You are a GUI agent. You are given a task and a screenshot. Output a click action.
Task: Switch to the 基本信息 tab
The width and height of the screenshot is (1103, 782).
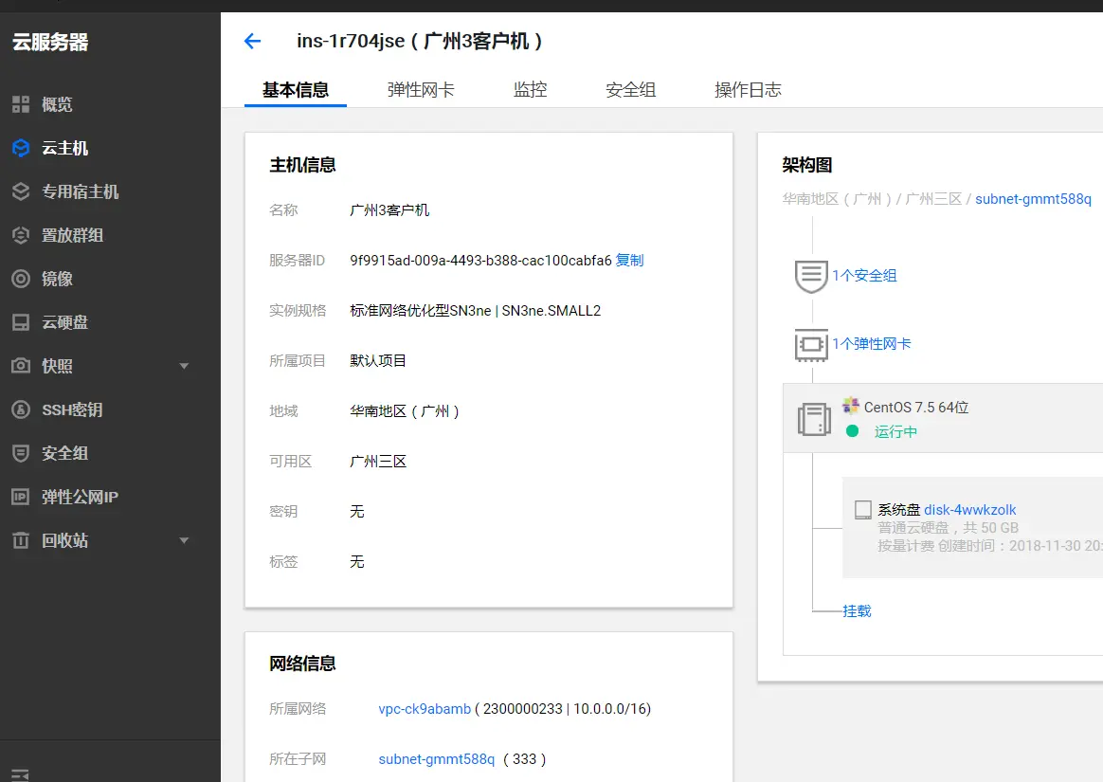coord(296,90)
